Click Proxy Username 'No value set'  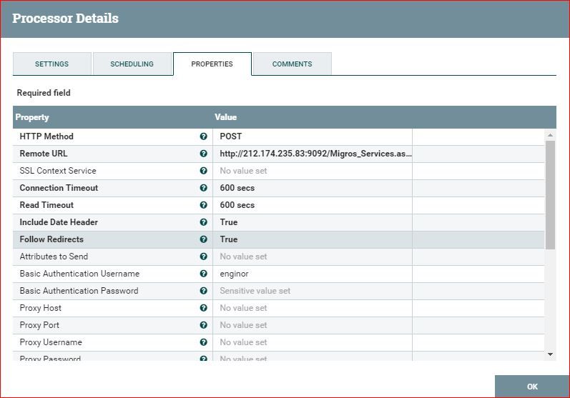pyautogui.click(x=243, y=342)
